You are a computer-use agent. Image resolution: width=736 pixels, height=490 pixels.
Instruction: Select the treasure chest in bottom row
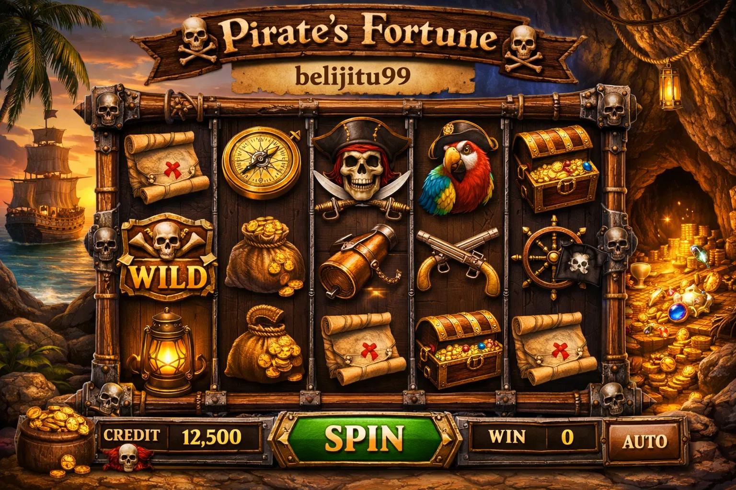(x=458, y=350)
